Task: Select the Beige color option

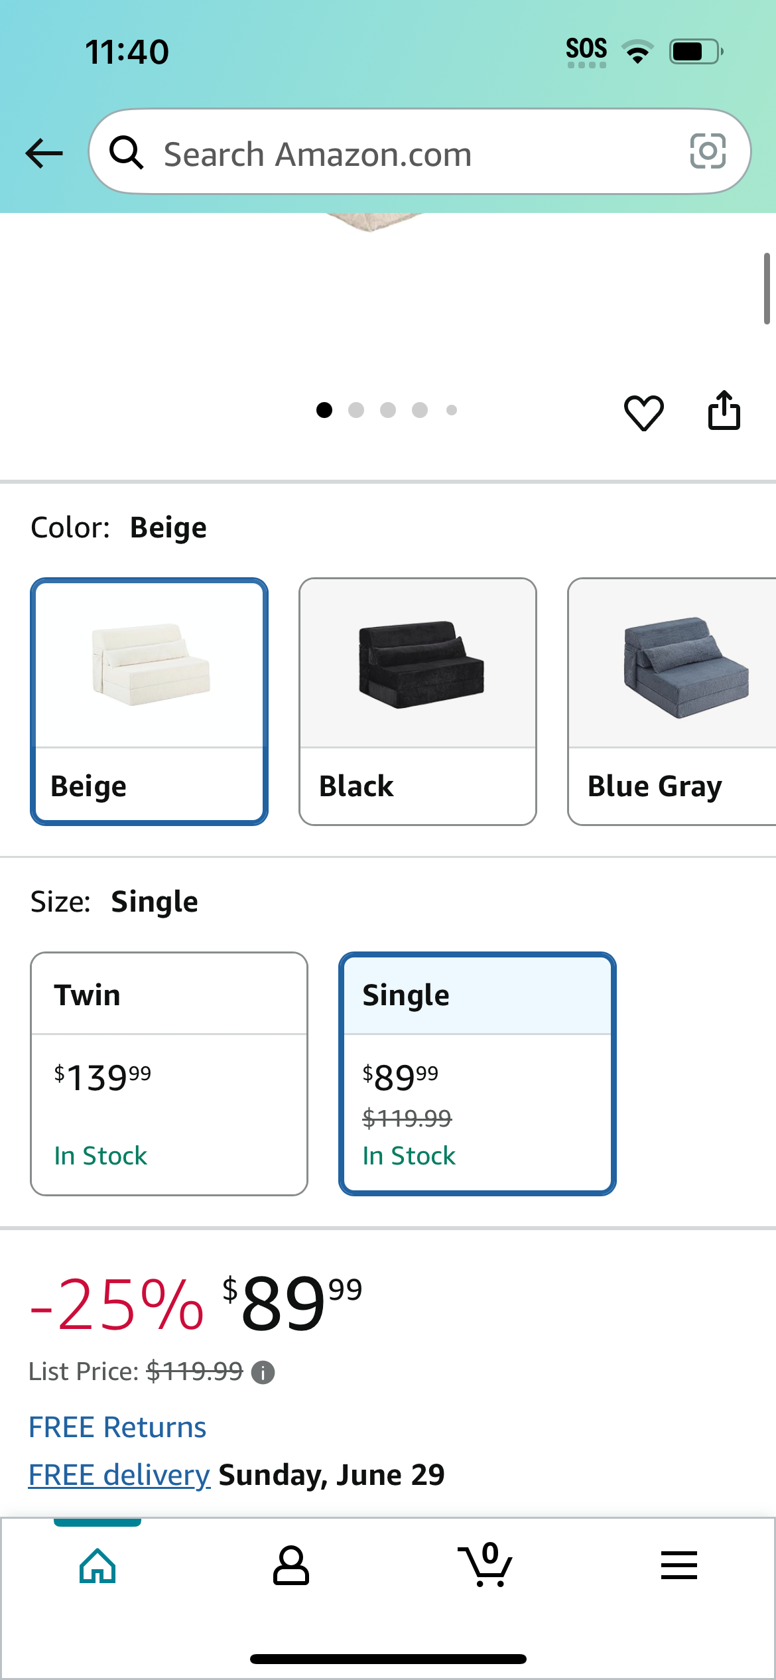Action: tap(149, 701)
